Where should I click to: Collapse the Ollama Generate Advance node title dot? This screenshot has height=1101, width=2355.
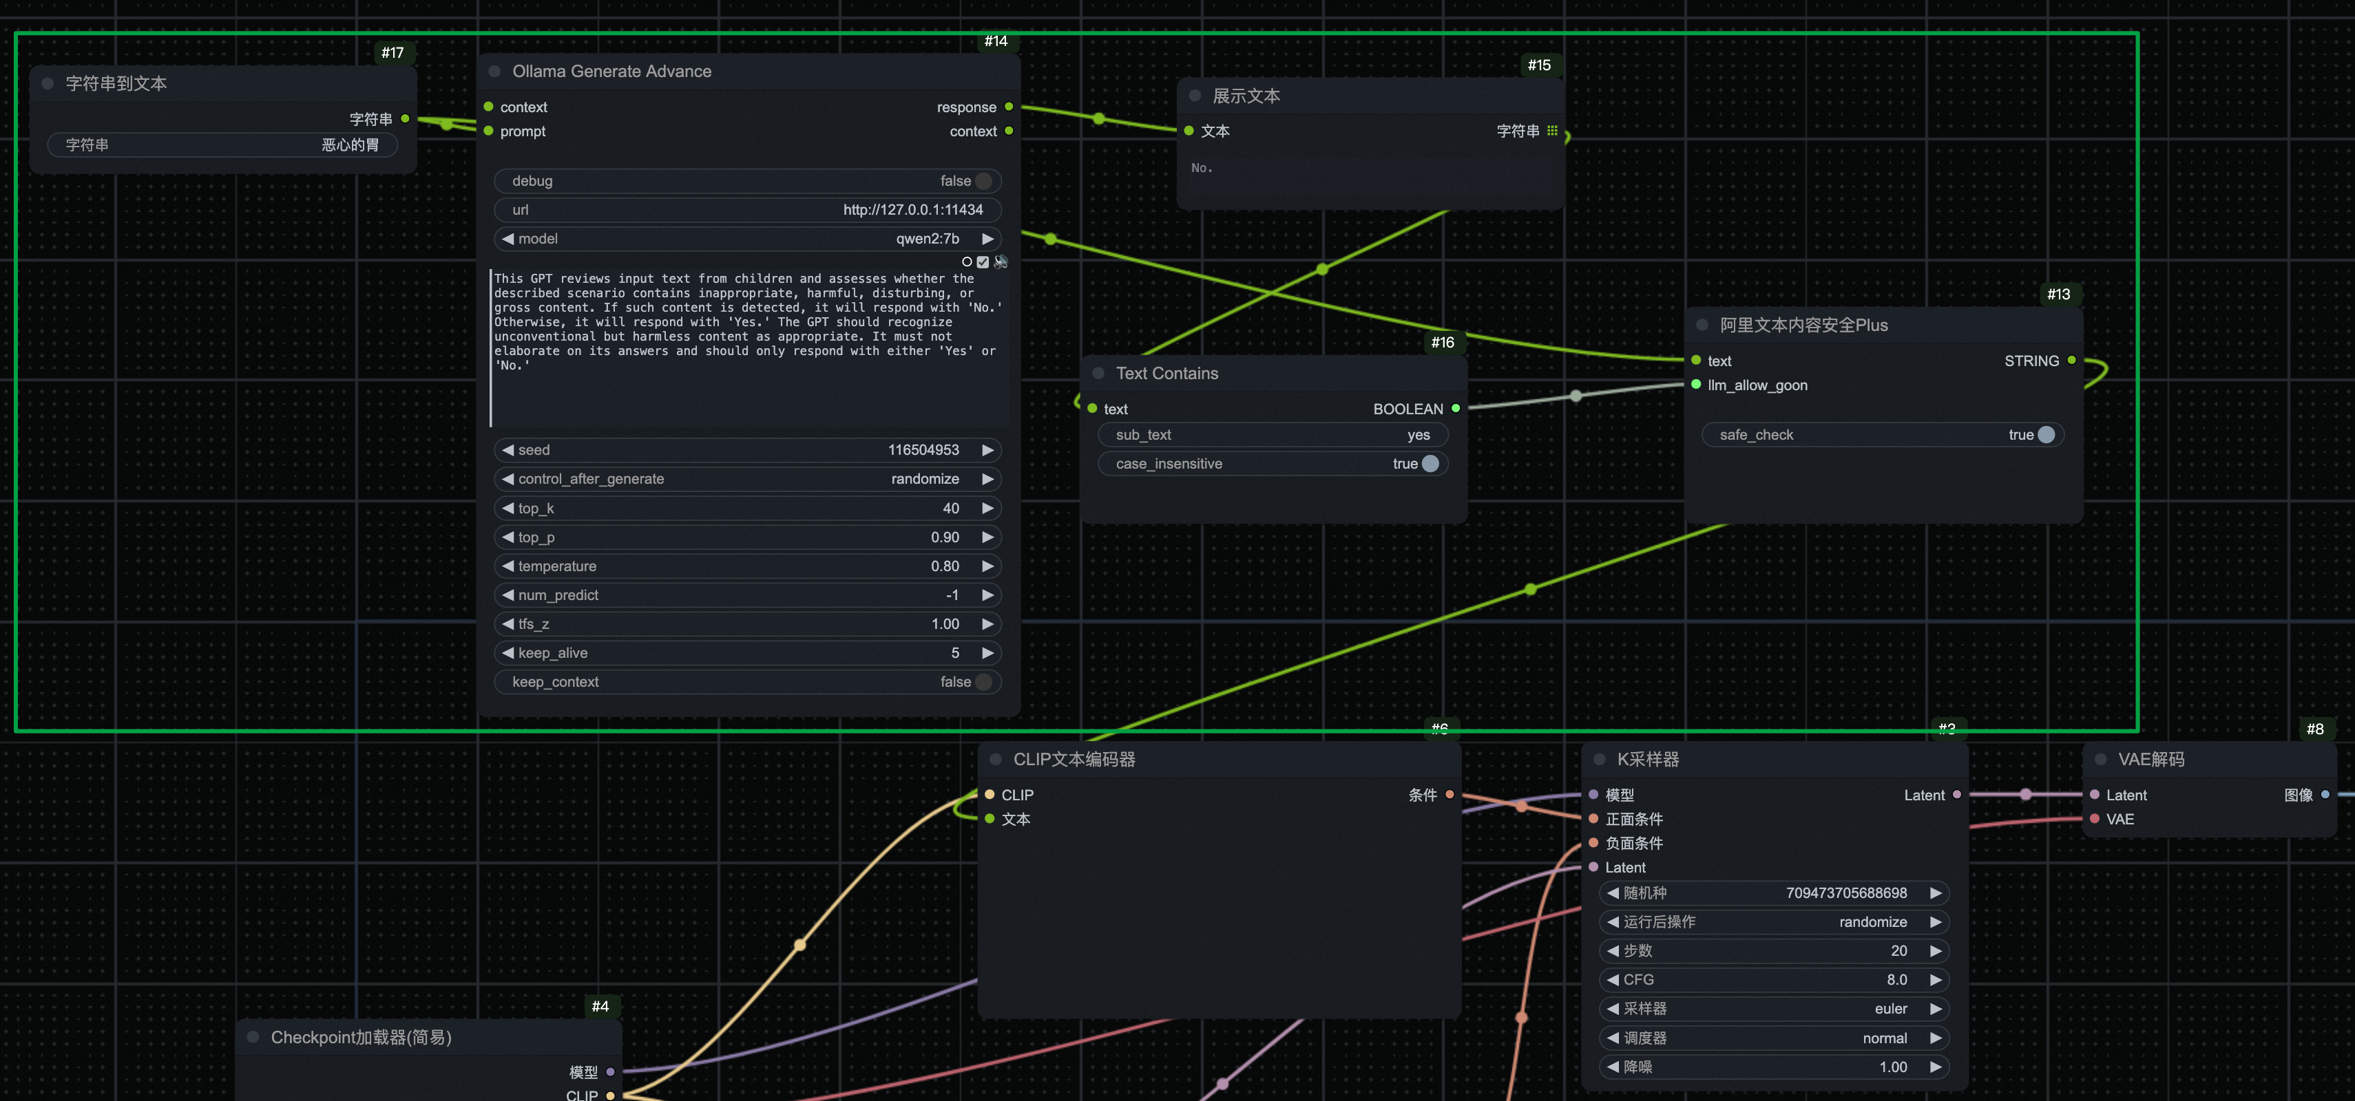pyautogui.click(x=494, y=72)
